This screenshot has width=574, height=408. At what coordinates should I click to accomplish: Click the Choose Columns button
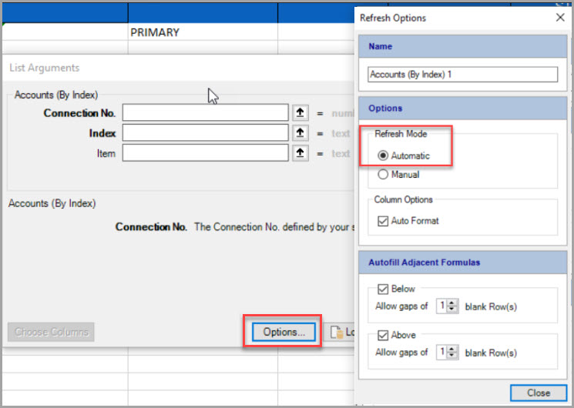51,333
